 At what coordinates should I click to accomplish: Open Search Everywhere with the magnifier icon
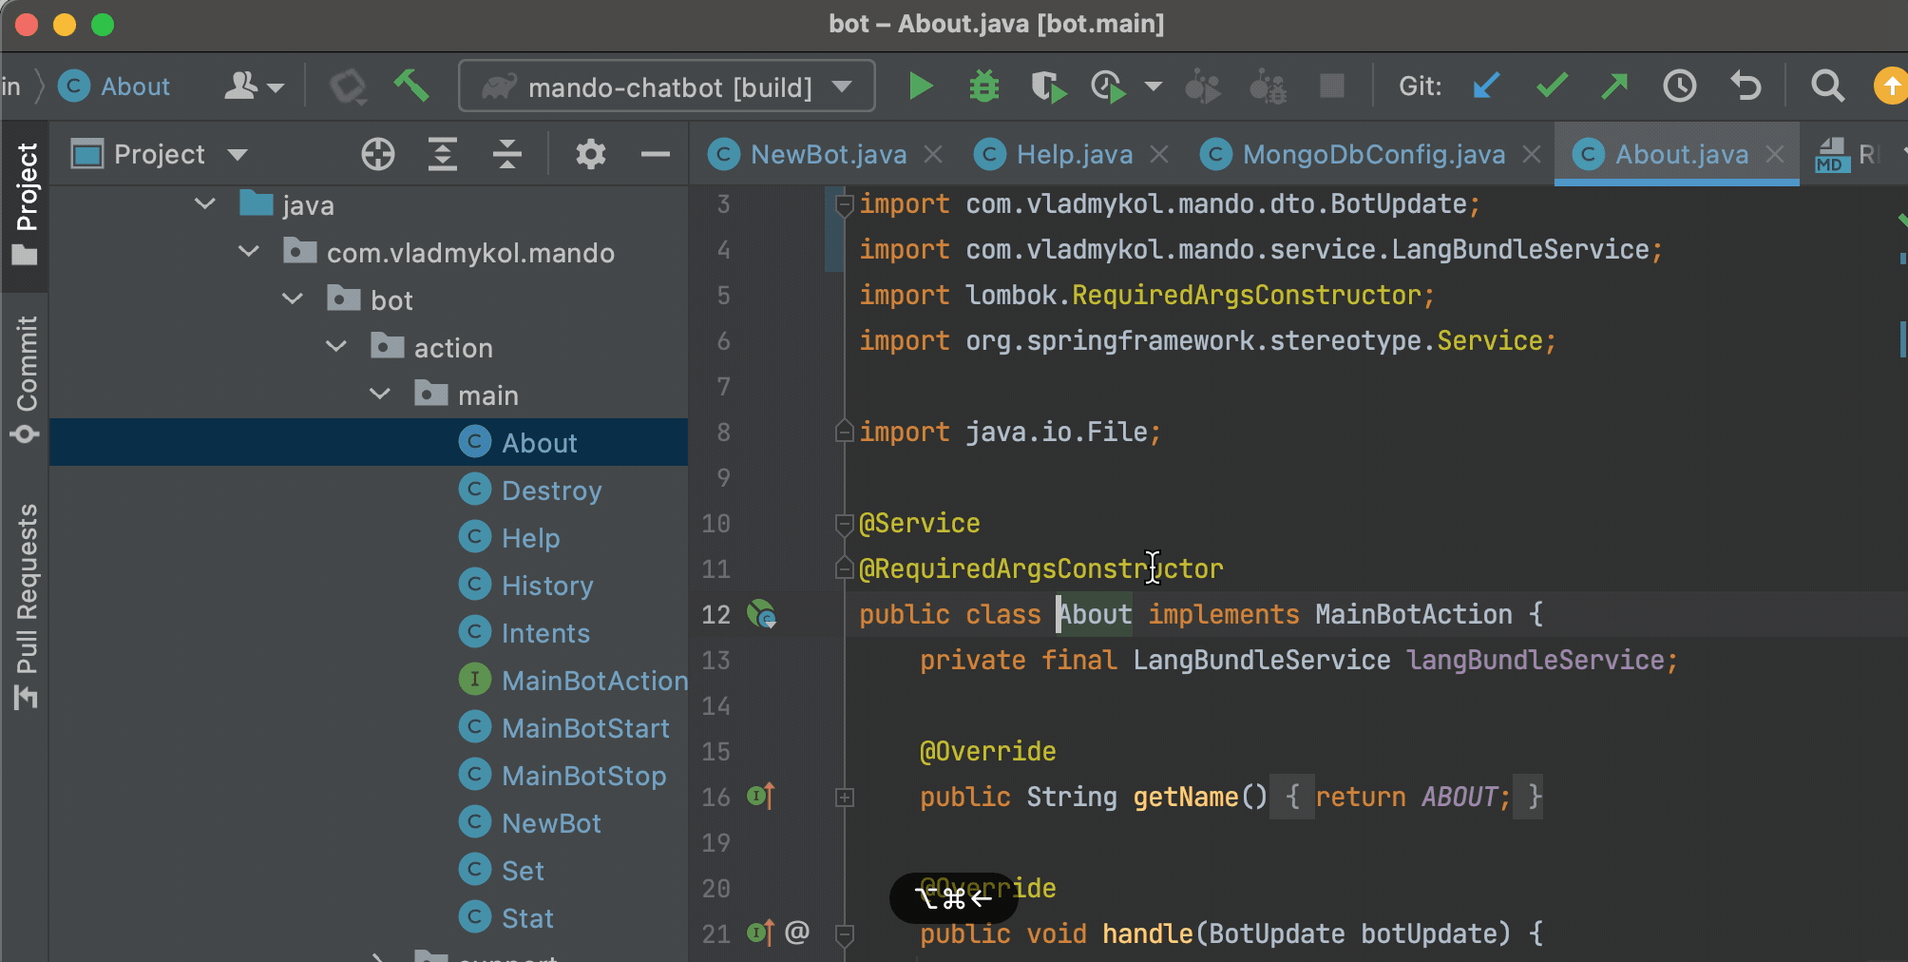click(x=1826, y=86)
